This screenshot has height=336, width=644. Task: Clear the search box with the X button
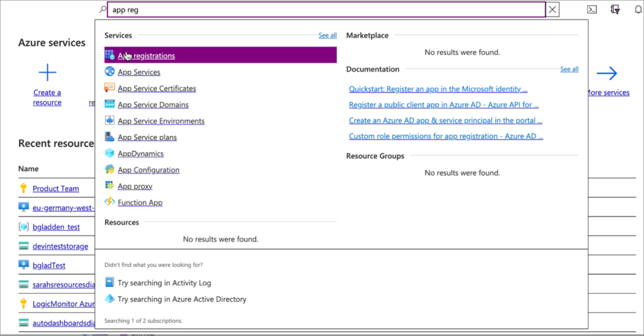[x=552, y=9]
